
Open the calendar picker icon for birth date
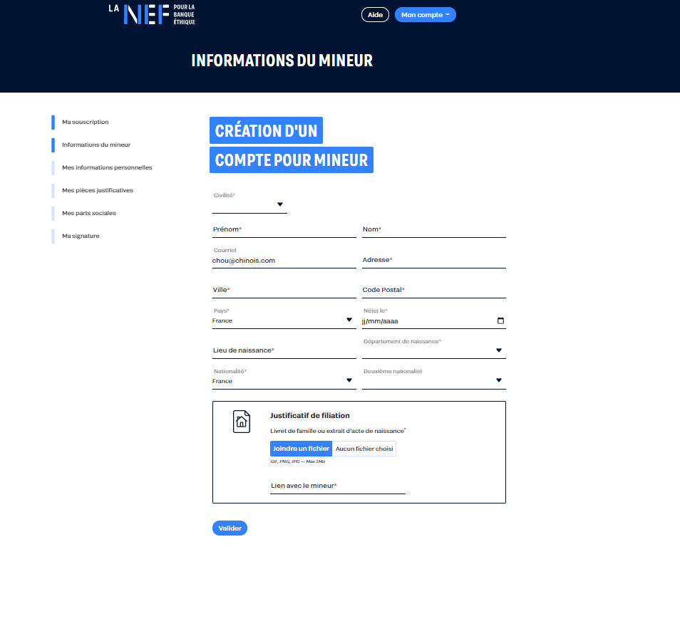[500, 320]
